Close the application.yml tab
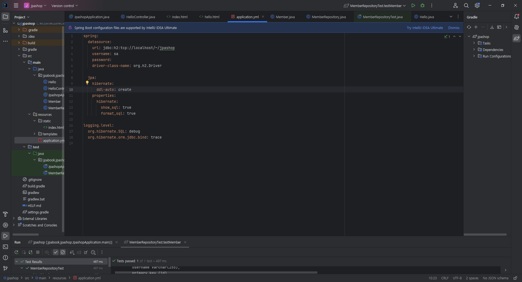 tap(263, 17)
